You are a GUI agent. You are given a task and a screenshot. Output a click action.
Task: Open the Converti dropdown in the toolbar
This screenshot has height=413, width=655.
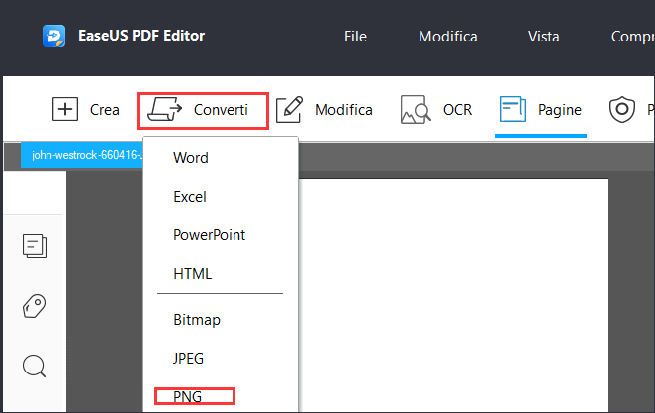click(x=203, y=110)
